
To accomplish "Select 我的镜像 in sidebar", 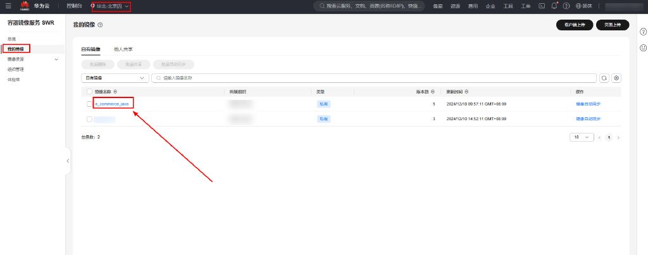I will point(16,49).
